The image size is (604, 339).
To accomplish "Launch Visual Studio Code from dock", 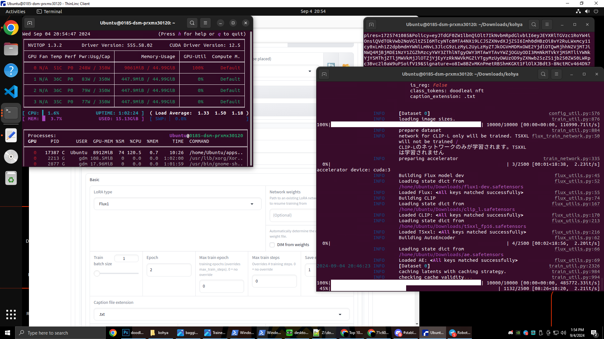I will pyautogui.click(x=11, y=92).
